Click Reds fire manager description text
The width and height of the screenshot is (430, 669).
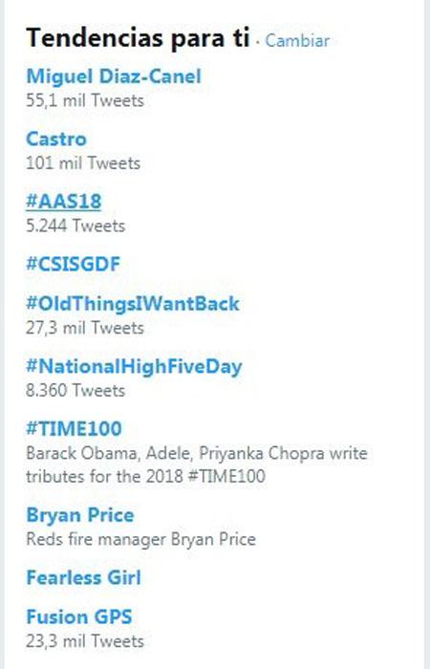[140, 539]
